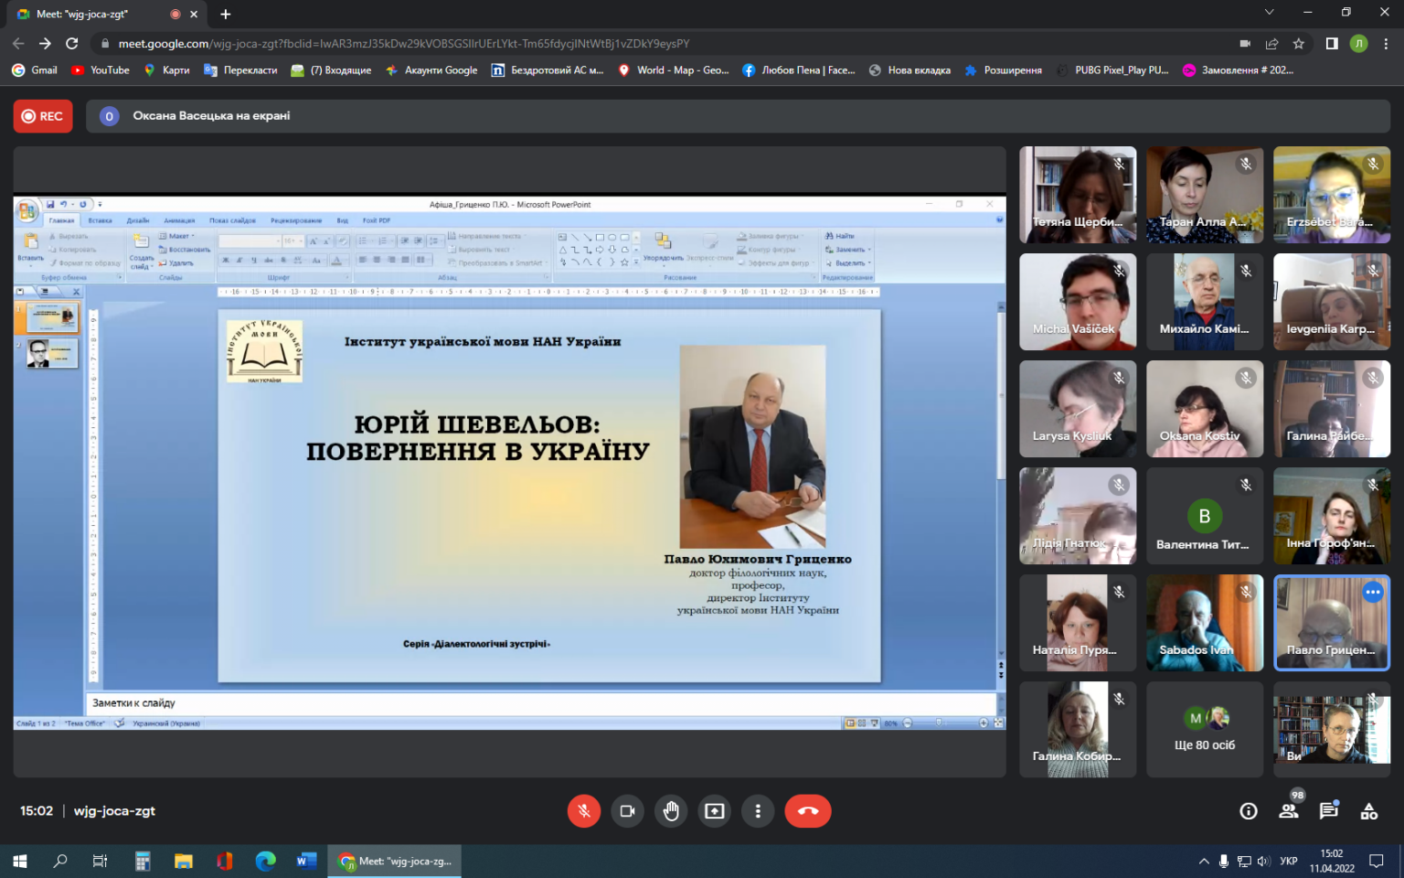Bookmark this page with star icon
The image size is (1404, 878).
1299,43
